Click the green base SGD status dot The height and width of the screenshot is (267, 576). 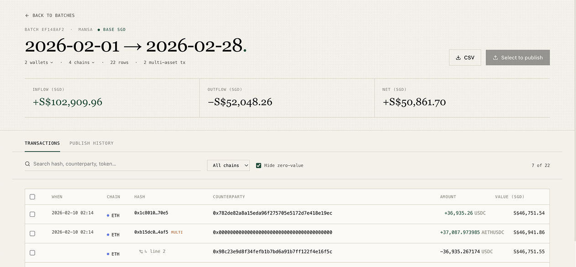point(99,30)
